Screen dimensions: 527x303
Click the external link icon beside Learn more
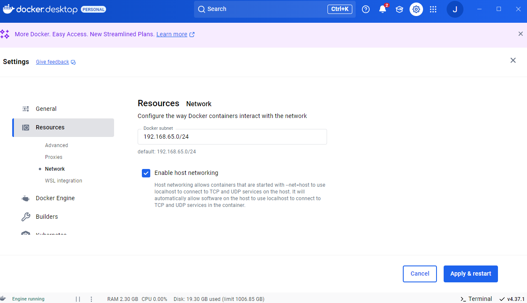click(192, 35)
